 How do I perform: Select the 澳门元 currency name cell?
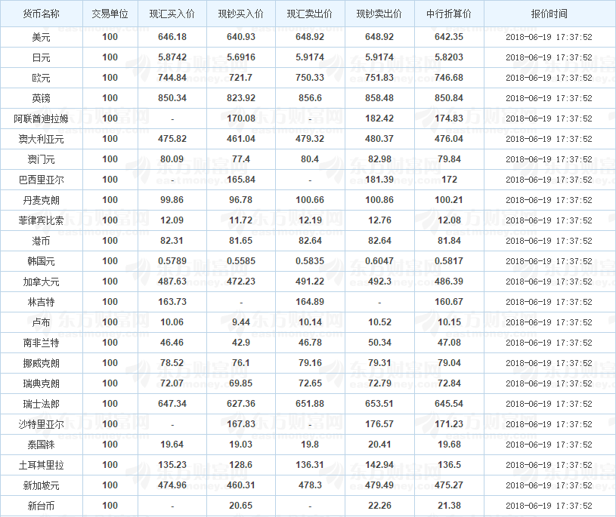42,160
